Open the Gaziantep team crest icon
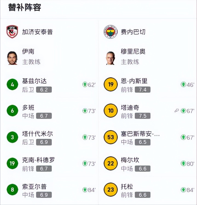The image size is (197, 205). pos(12,32)
